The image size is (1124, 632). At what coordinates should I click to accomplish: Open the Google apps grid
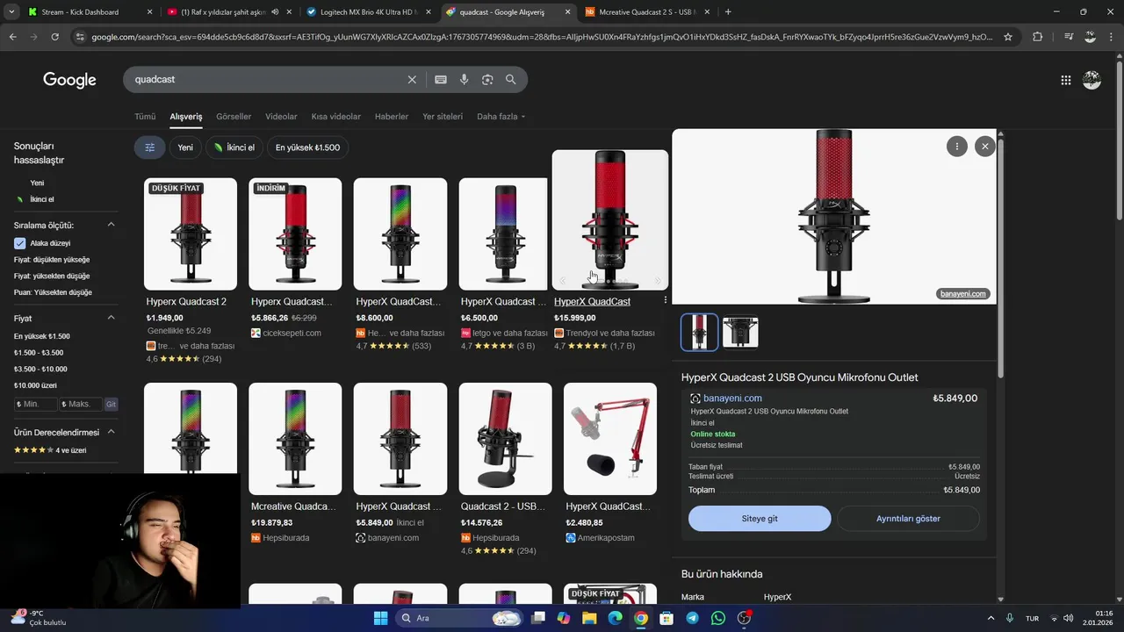pos(1066,80)
